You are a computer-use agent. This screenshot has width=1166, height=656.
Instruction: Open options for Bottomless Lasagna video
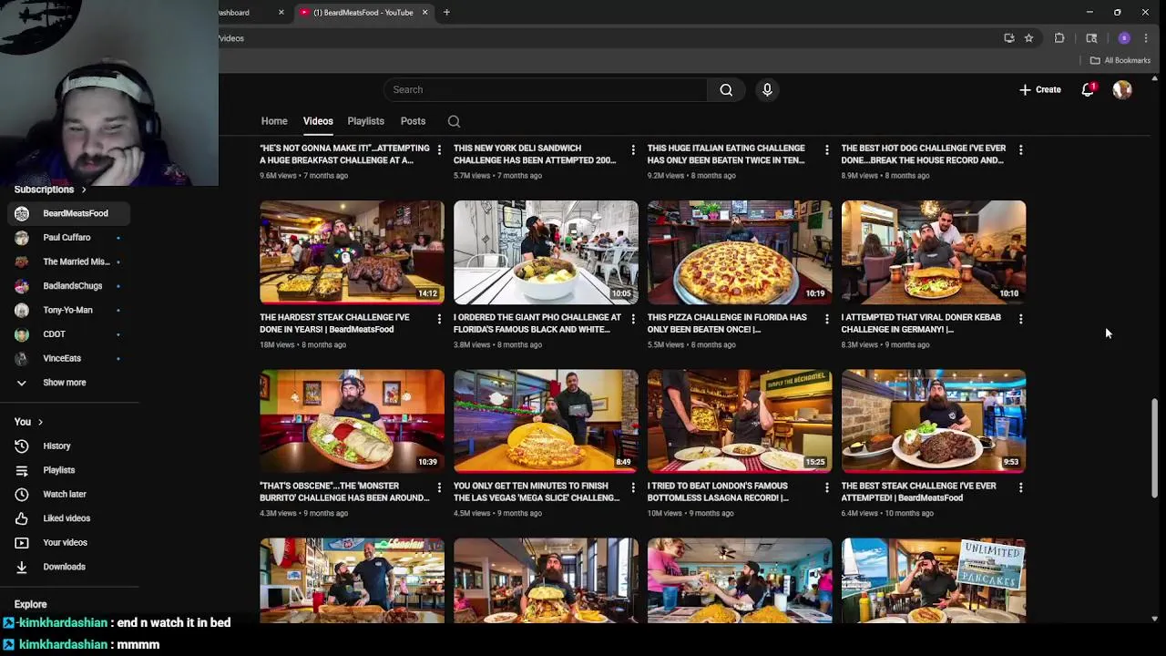click(827, 487)
